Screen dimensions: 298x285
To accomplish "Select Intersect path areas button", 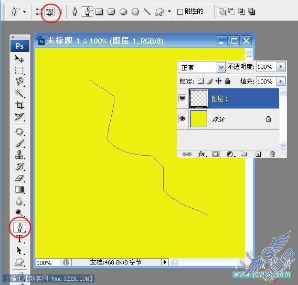I will (x=241, y=12).
